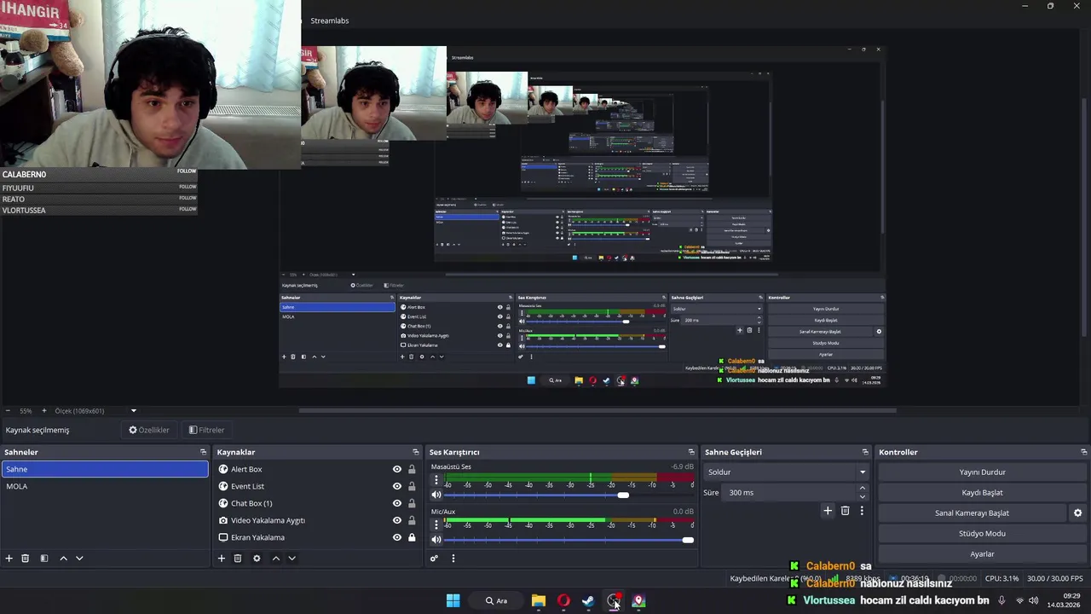The width and height of the screenshot is (1091, 614).
Task: Decrease Süre duration with down arrow
Action: (x=863, y=497)
